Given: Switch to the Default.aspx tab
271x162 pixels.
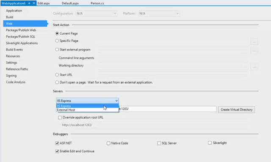Looking at the screenshot, I should [70, 3].
